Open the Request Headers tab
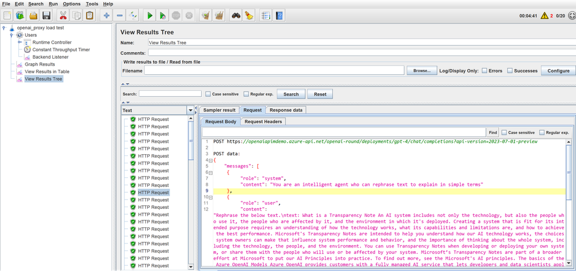Viewport: 576px width, 271px height. click(263, 121)
